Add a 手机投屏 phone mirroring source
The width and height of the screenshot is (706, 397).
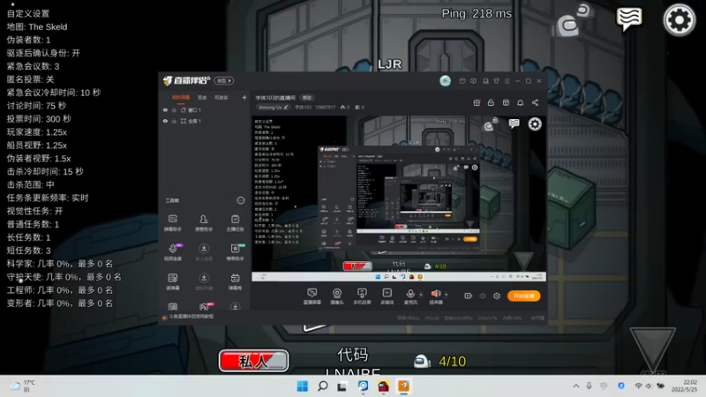coord(362,296)
